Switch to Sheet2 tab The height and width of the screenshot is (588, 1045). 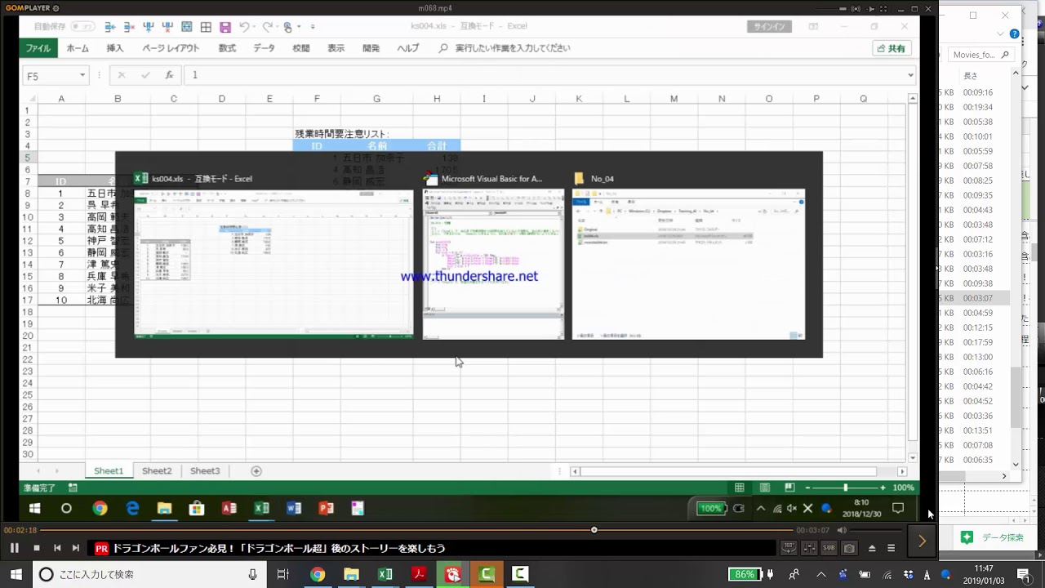pos(157,471)
